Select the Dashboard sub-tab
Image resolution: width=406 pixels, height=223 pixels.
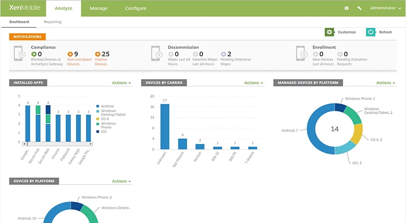point(19,22)
